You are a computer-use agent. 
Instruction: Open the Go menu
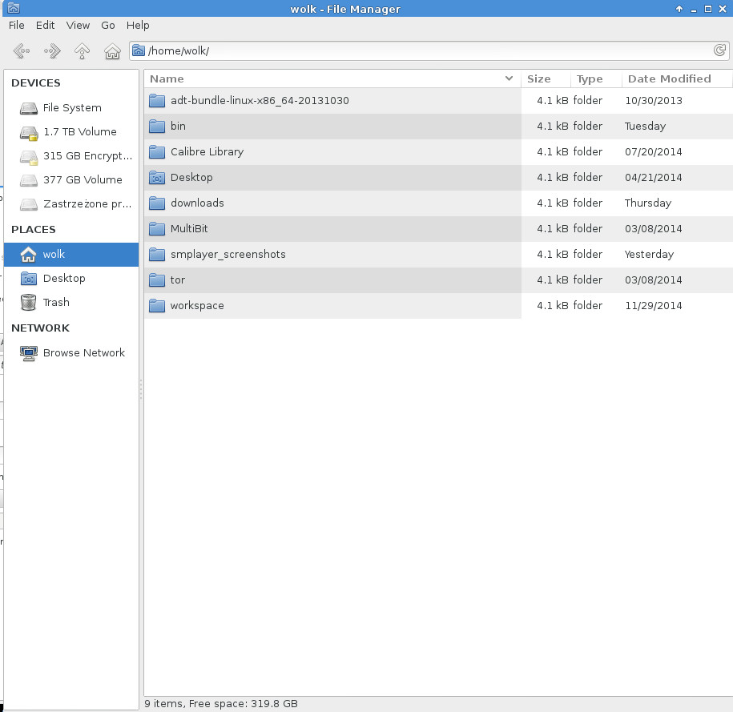(x=108, y=26)
